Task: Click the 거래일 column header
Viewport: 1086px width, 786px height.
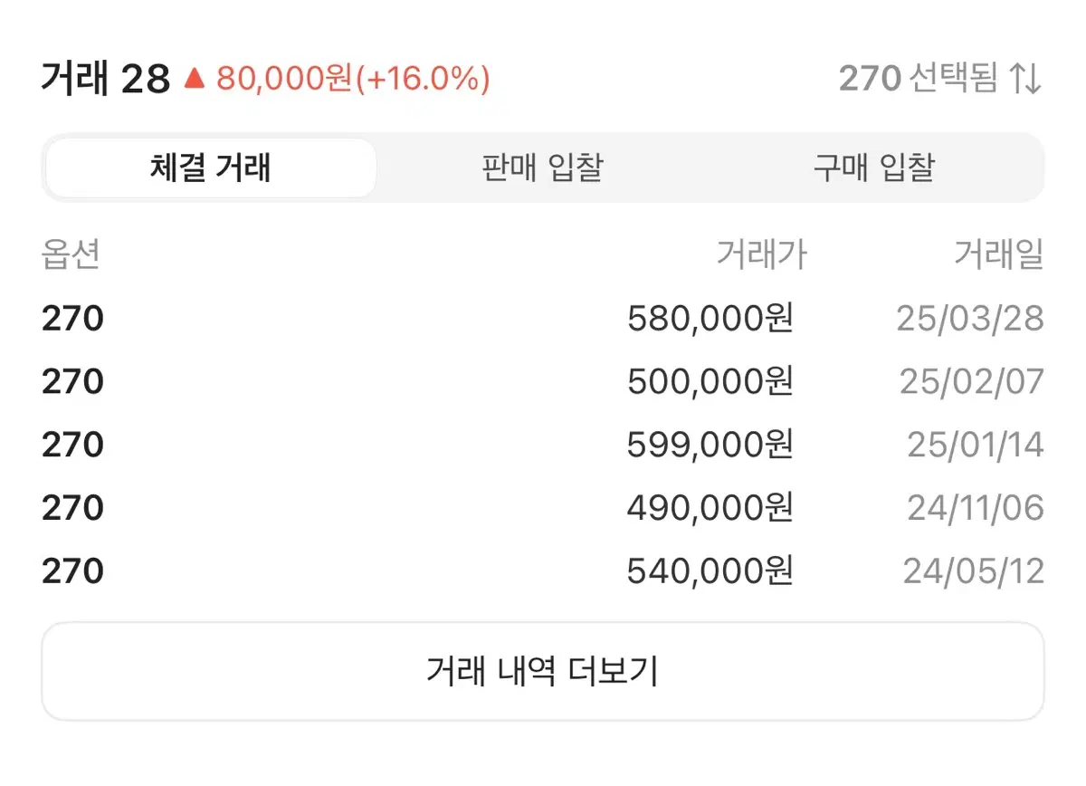Action: (998, 255)
